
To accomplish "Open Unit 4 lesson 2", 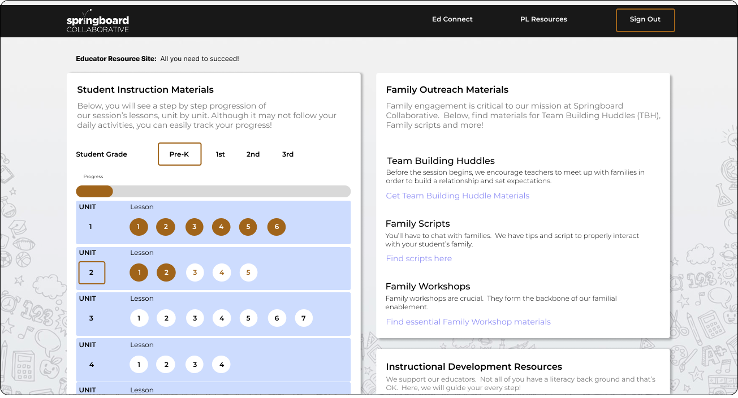I will tap(166, 365).
